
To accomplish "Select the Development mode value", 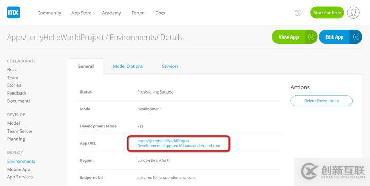I will 149,109.
